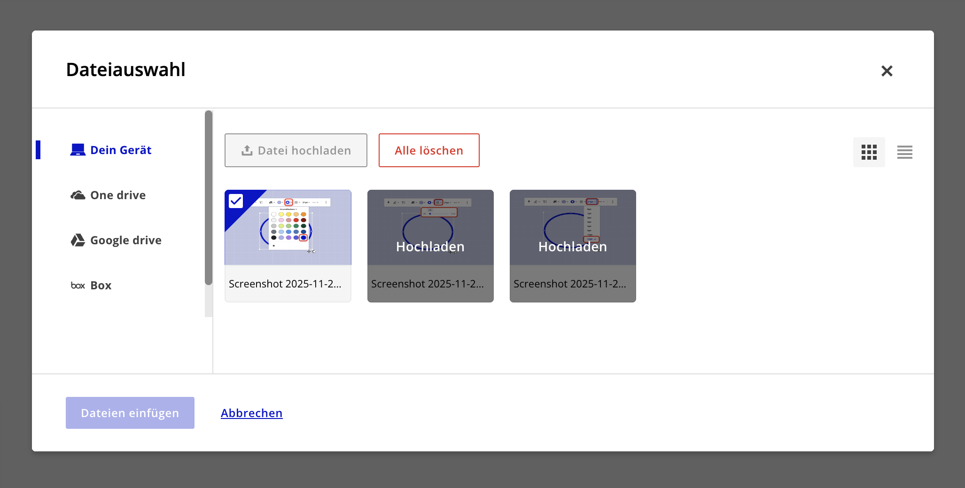The height and width of the screenshot is (488, 965).
Task: Click the upload arrow icon in Datei hochladen
Action: pyautogui.click(x=247, y=150)
